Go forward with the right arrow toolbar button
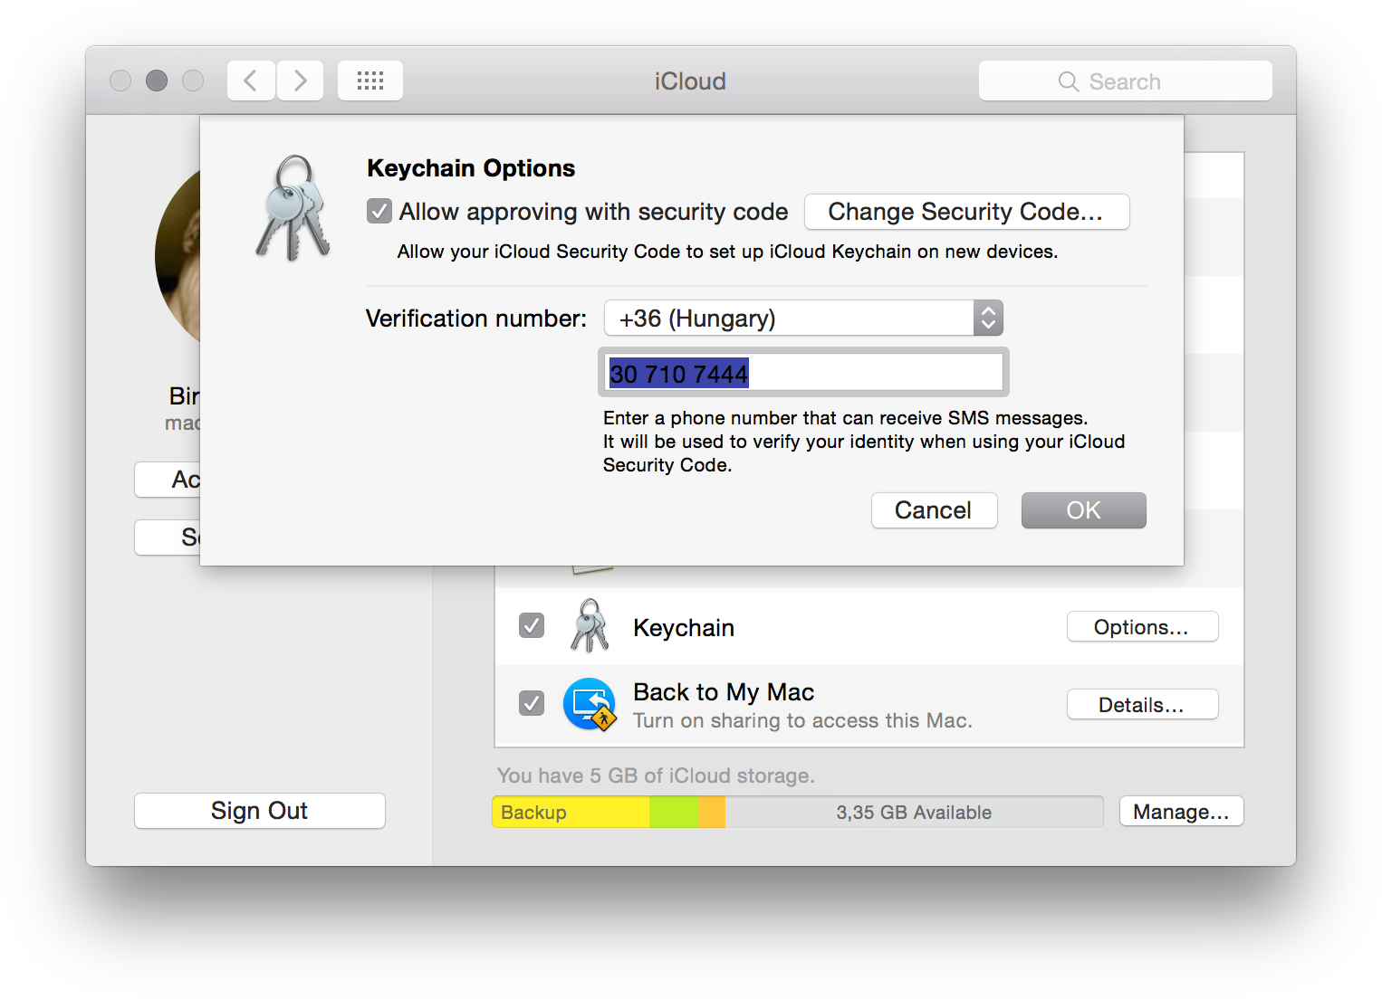Screen dimensions: 1382x999 [300, 81]
